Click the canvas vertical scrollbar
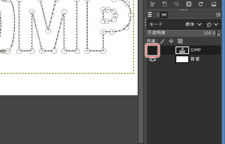The height and width of the screenshot is (144, 225). [141, 72]
